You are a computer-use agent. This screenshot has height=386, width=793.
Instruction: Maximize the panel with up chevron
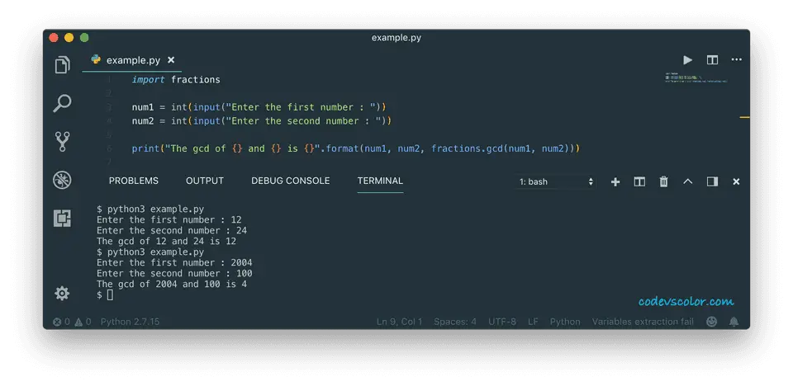coord(688,181)
